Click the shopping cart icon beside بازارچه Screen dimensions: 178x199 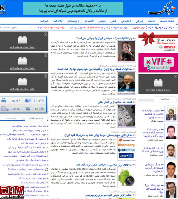[x=28, y=109]
